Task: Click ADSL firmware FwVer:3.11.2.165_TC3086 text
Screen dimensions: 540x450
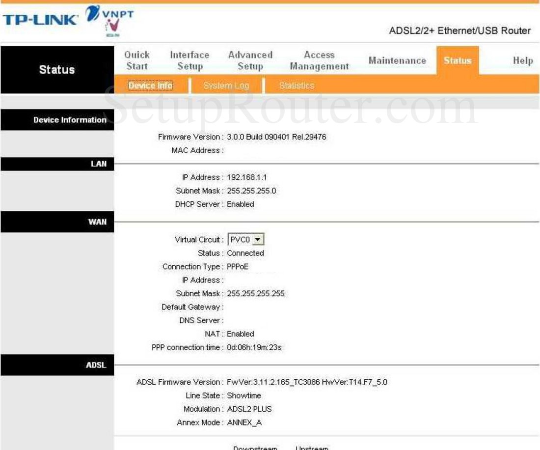Action: pyautogui.click(x=307, y=382)
